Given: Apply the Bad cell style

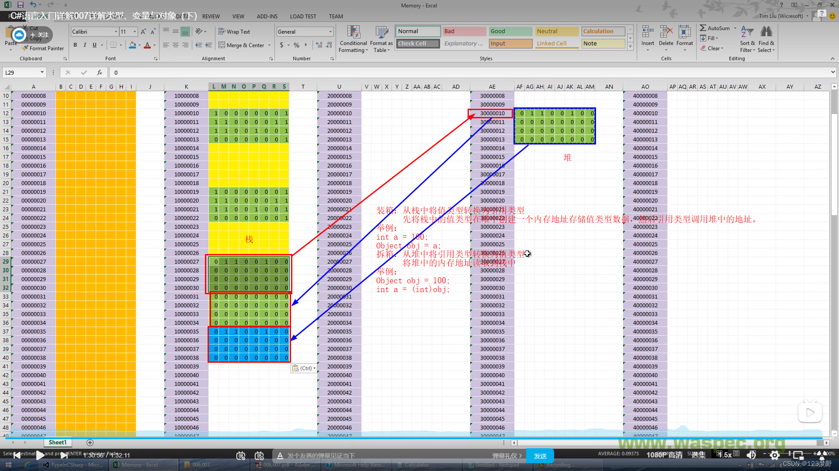Looking at the screenshot, I should (x=464, y=31).
